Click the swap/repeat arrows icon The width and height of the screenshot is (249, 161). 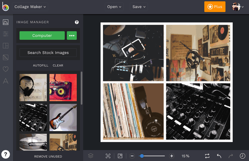click(x=207, y=156)
